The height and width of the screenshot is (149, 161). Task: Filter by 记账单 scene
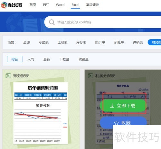tap(119, 42)
